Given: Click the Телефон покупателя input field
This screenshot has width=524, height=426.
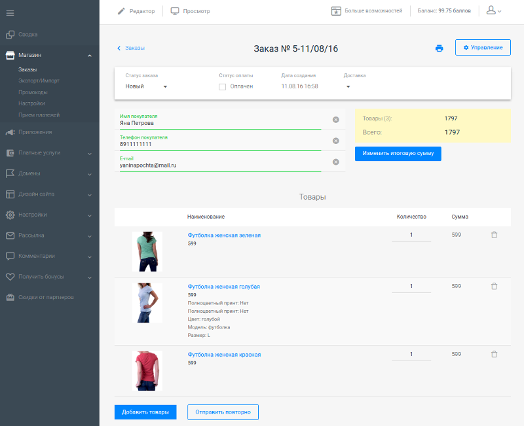Looking at the screenshot, I should (x=221, y=141).
